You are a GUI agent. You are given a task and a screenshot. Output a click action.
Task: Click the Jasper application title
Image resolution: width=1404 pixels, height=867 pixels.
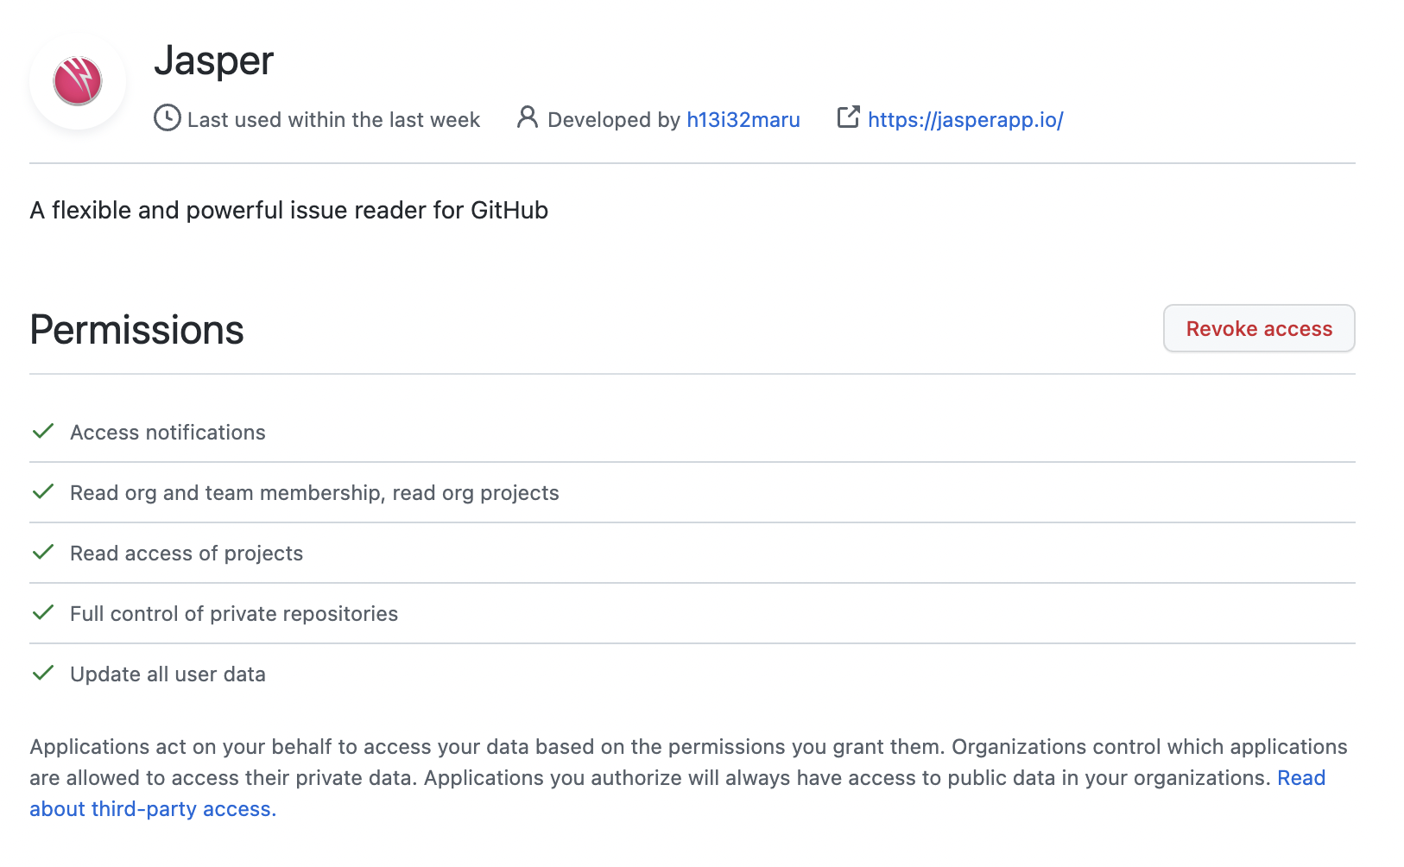213,60
